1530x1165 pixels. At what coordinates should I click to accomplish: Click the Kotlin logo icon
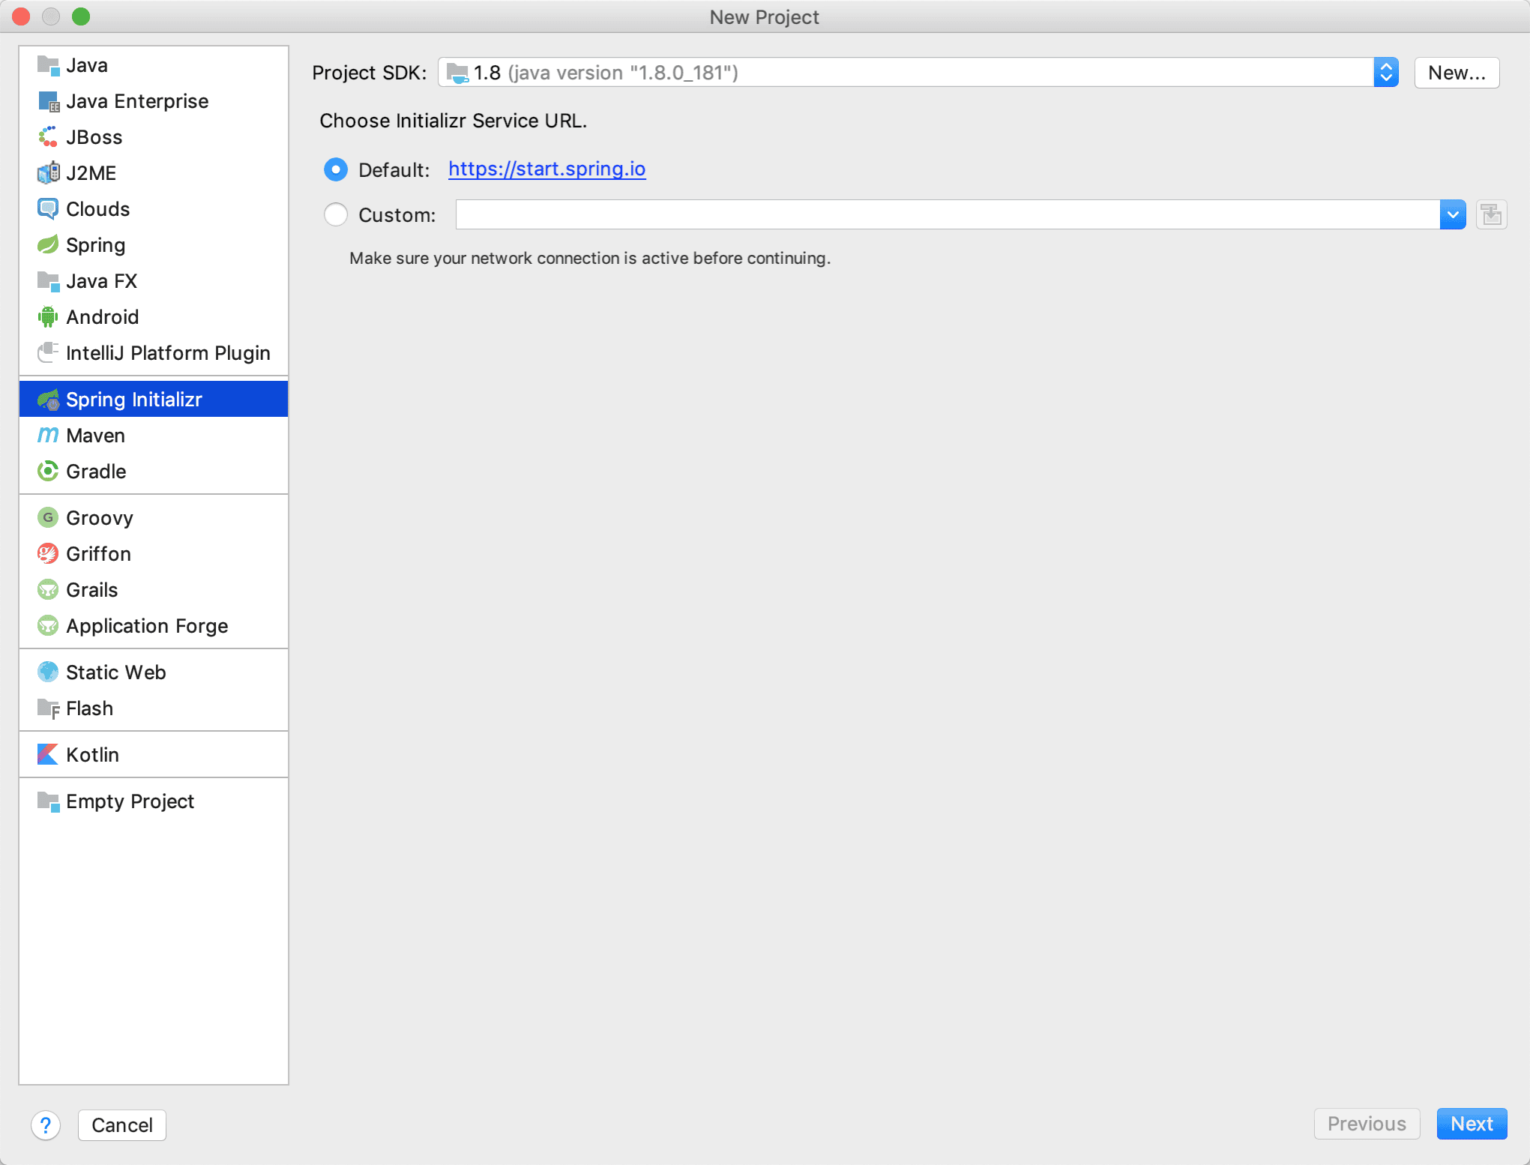coord(48,755)
